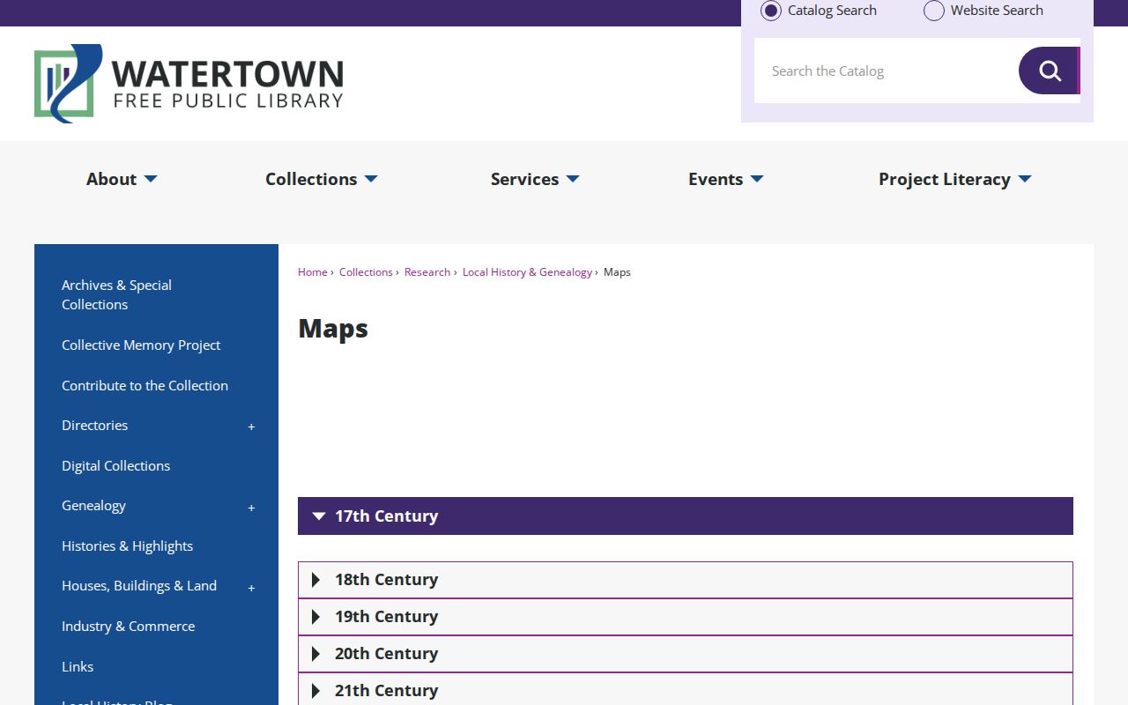1128x705 pixels.
Task: Click the magnifying glass search button
Action: [1049, 70]
